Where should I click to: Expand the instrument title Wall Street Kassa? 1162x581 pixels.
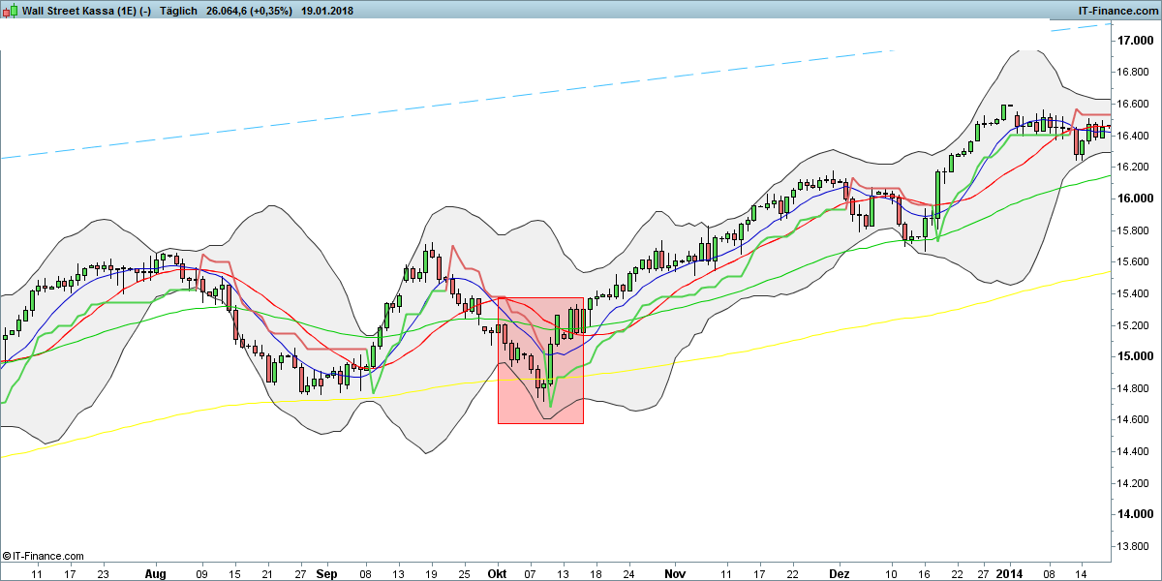pyautogui.click(x=73, y=11)
